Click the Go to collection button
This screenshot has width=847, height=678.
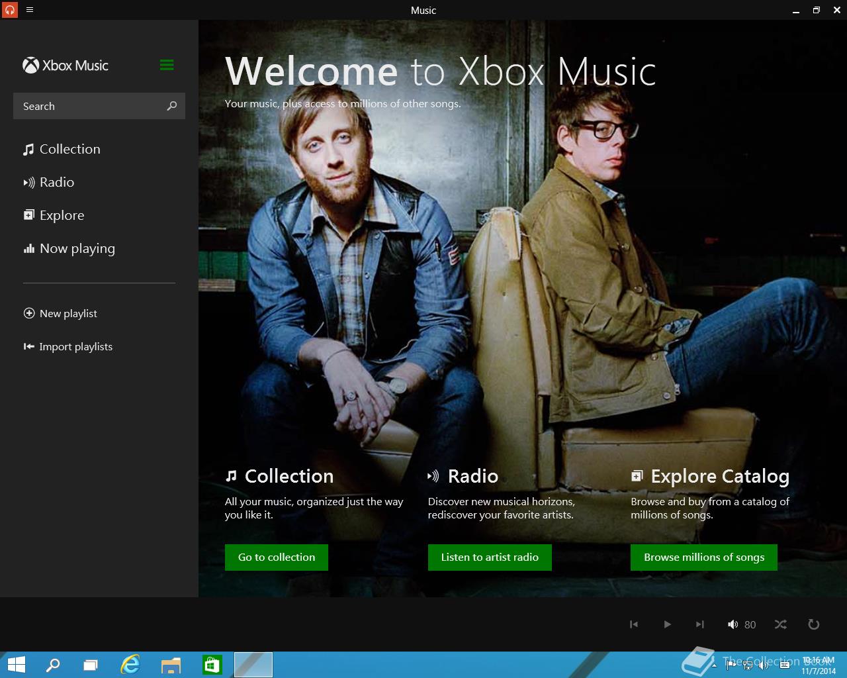(277, 557)
